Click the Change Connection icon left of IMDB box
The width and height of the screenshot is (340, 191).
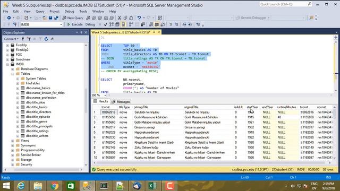coord(15,24)
